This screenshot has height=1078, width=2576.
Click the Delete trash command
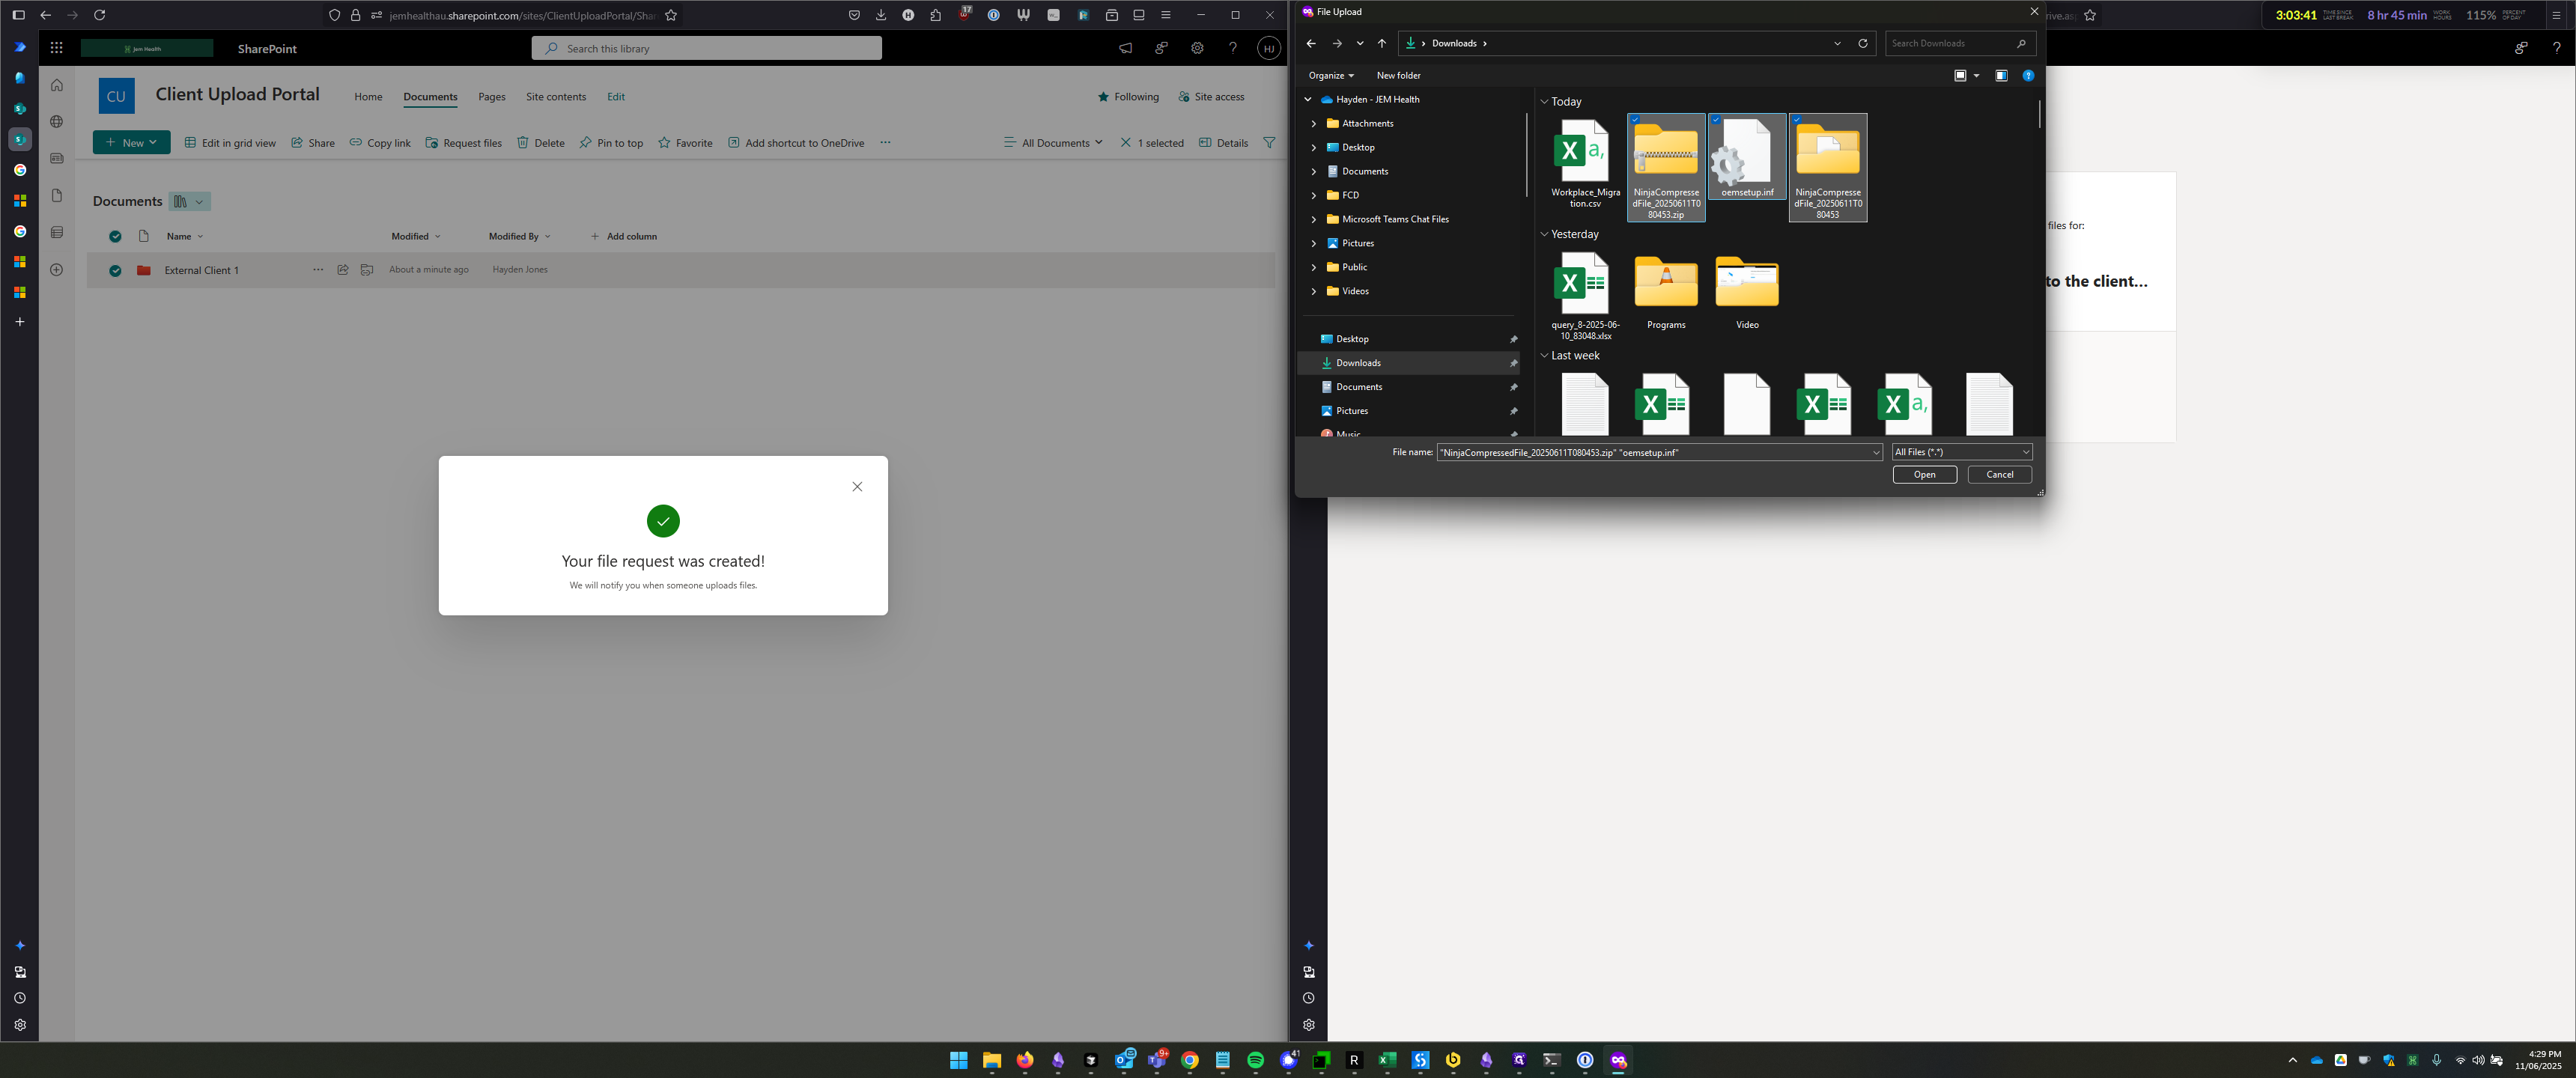pos(541,143)
